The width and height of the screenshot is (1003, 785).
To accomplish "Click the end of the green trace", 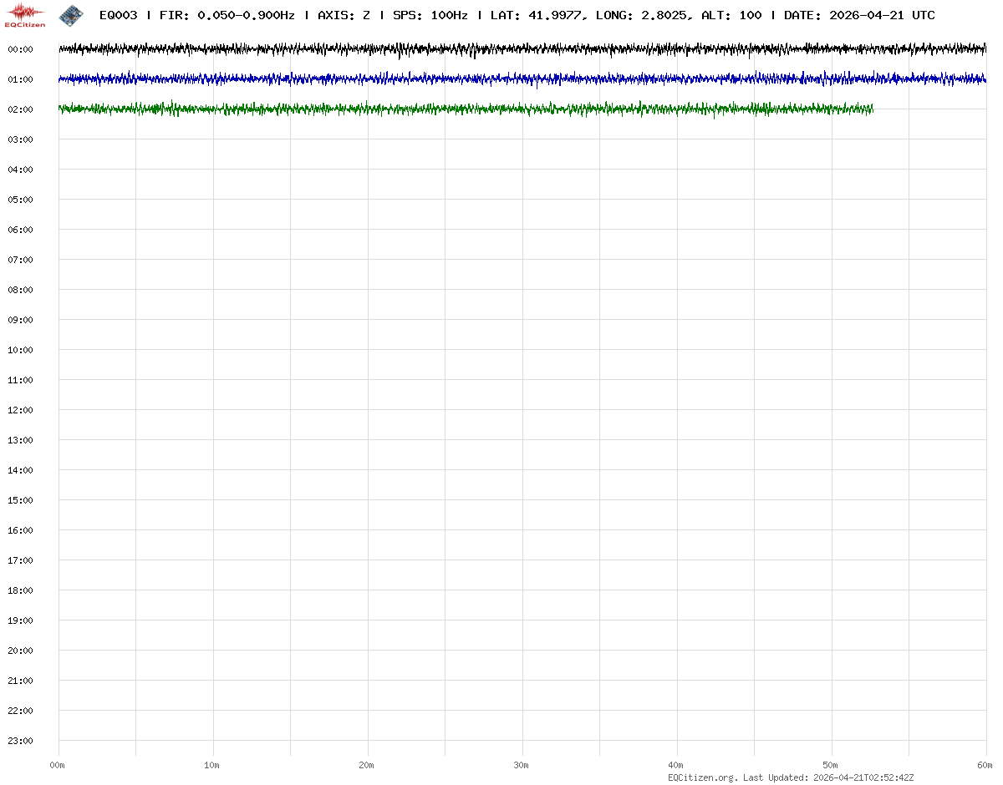I will (872, 109).
